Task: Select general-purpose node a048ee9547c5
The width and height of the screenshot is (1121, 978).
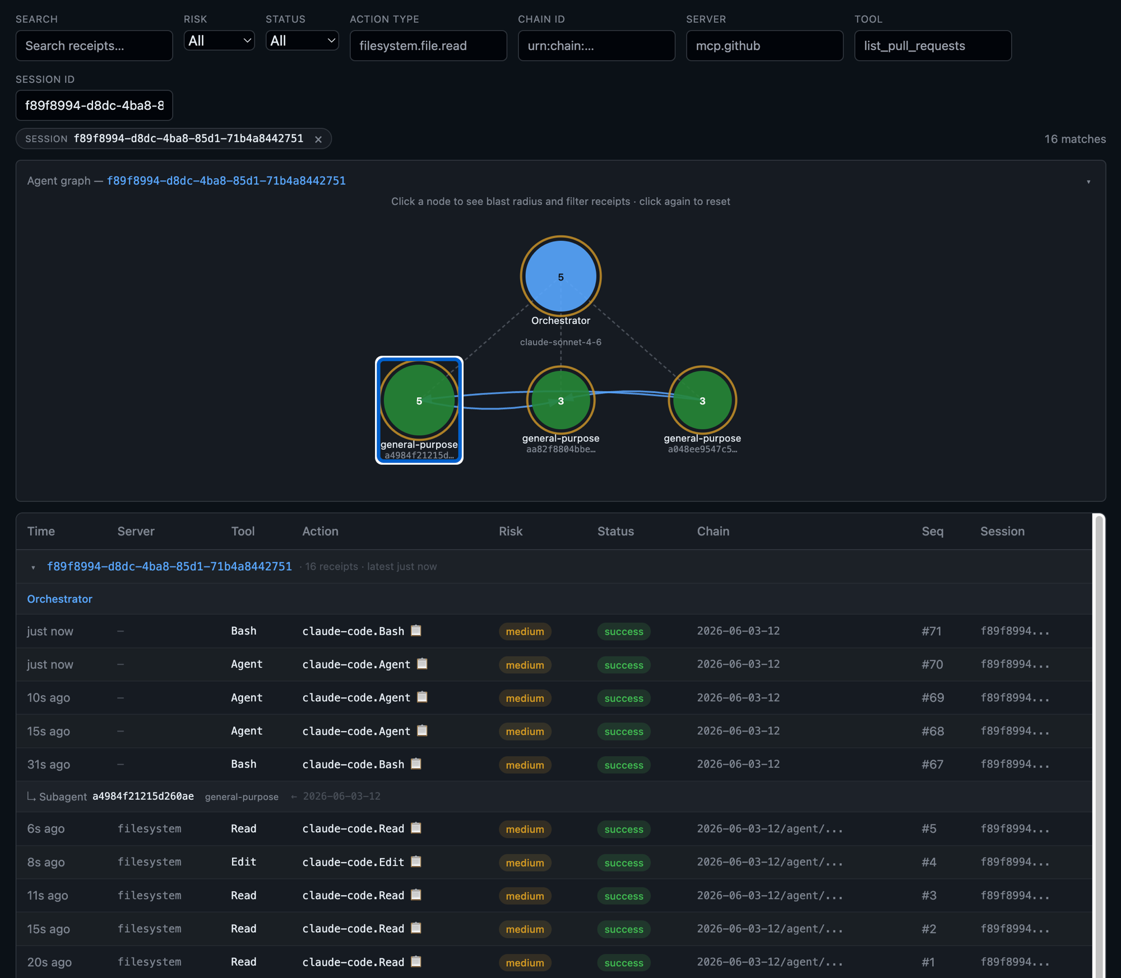Action: tap(702, 400)
